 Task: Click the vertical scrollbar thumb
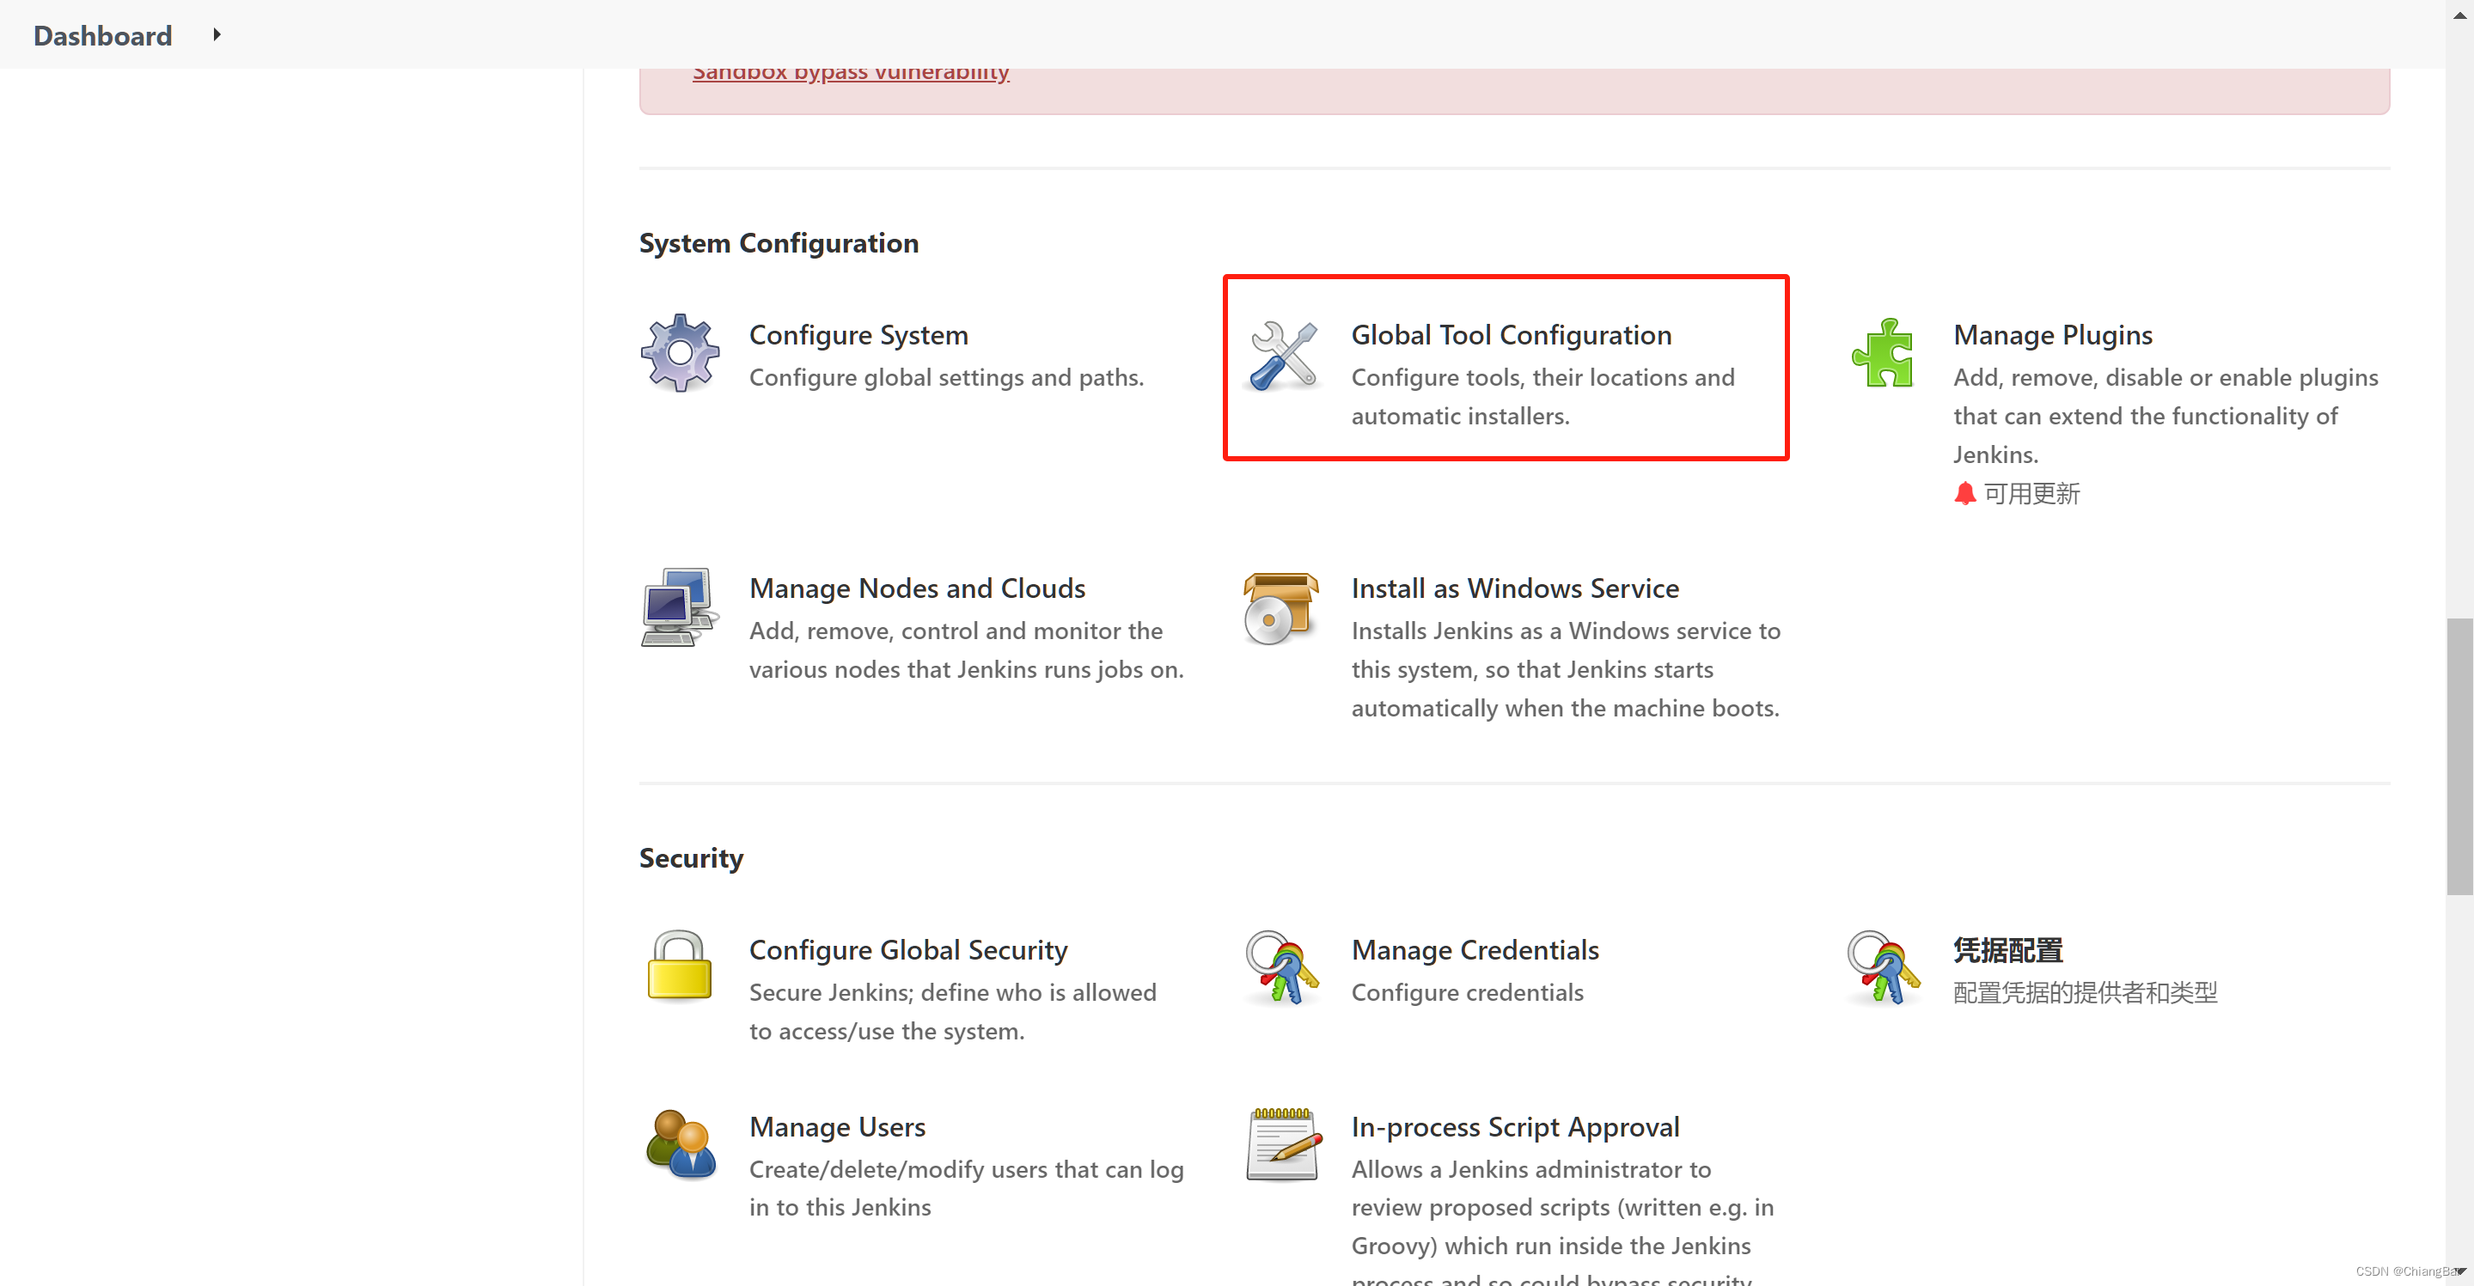[2459, 757]
